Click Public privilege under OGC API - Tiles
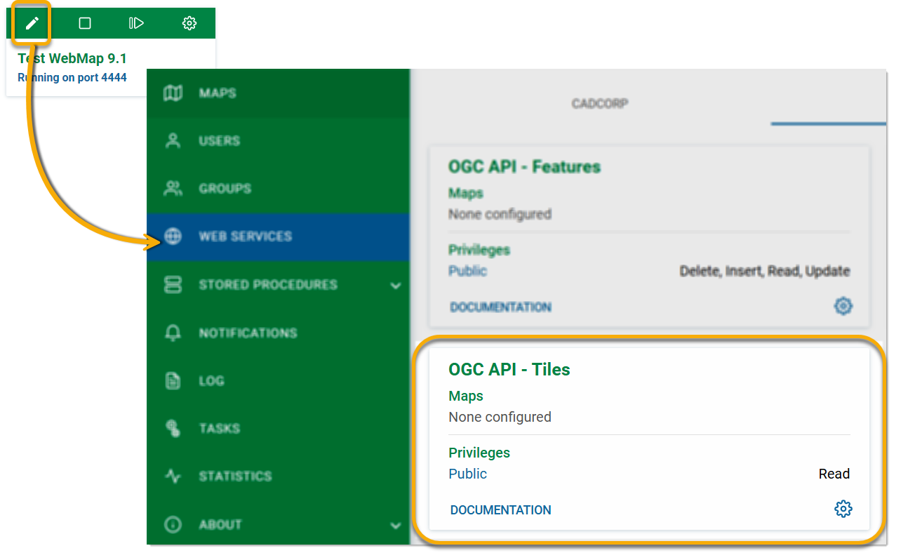Screen dimensions: 908x560 [x=467, y=474]
